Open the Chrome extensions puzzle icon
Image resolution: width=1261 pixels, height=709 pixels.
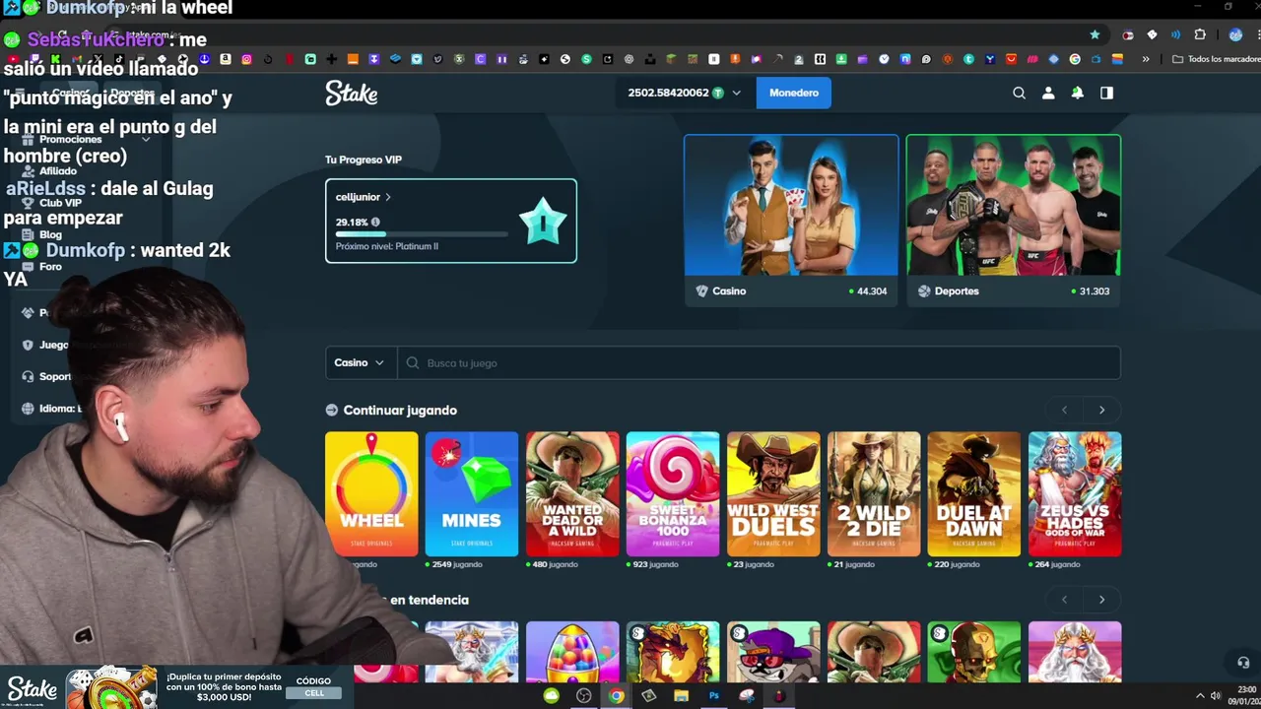coord(1200,34)
